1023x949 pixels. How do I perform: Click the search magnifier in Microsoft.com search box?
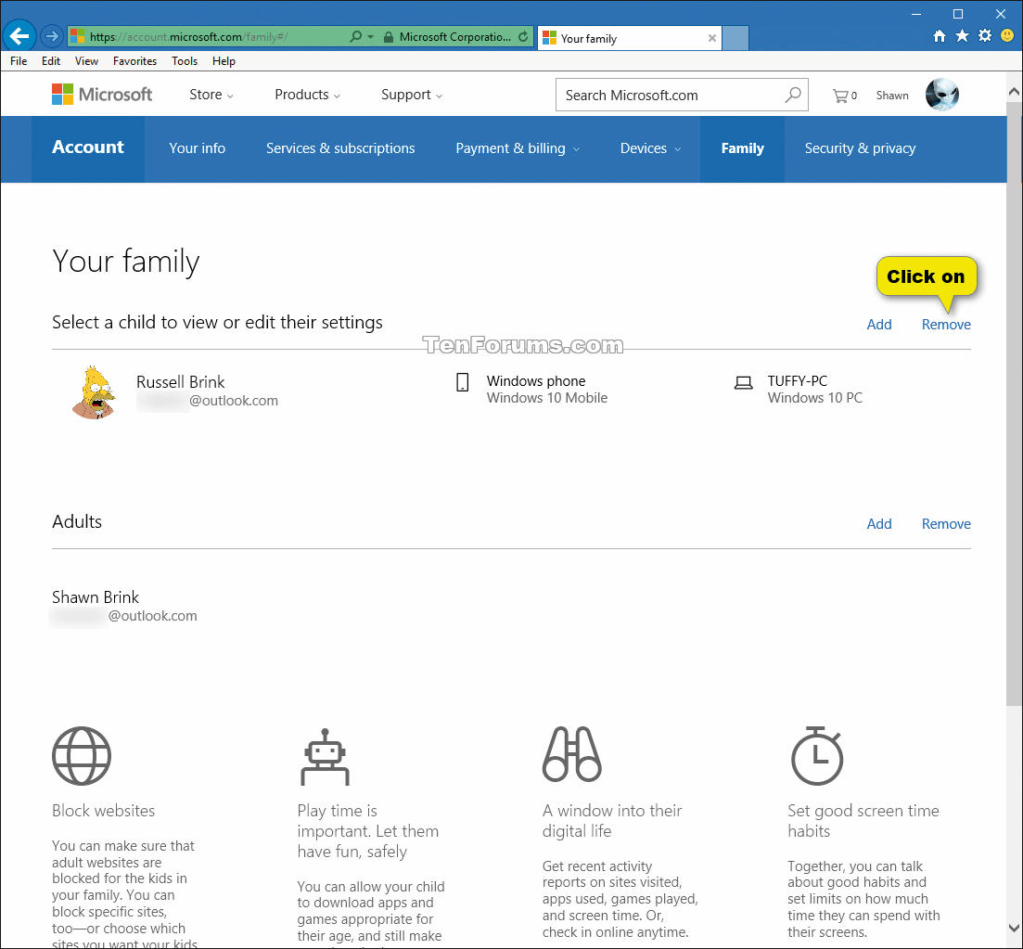793,95
